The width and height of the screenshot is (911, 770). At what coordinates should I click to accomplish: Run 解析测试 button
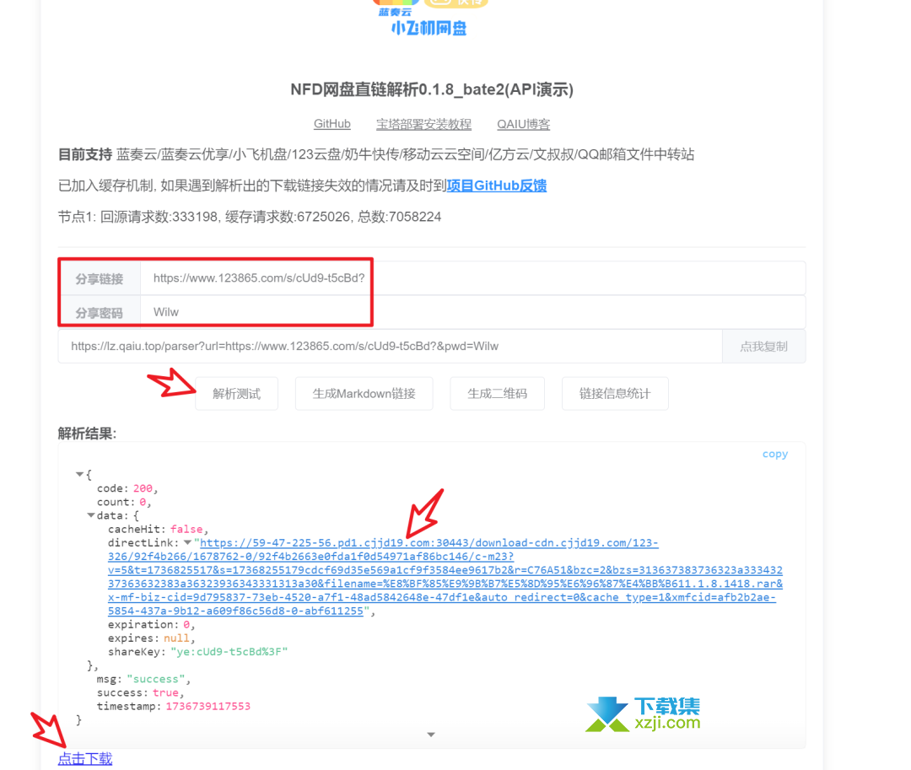pyautogui.click(x=236, y=394)
